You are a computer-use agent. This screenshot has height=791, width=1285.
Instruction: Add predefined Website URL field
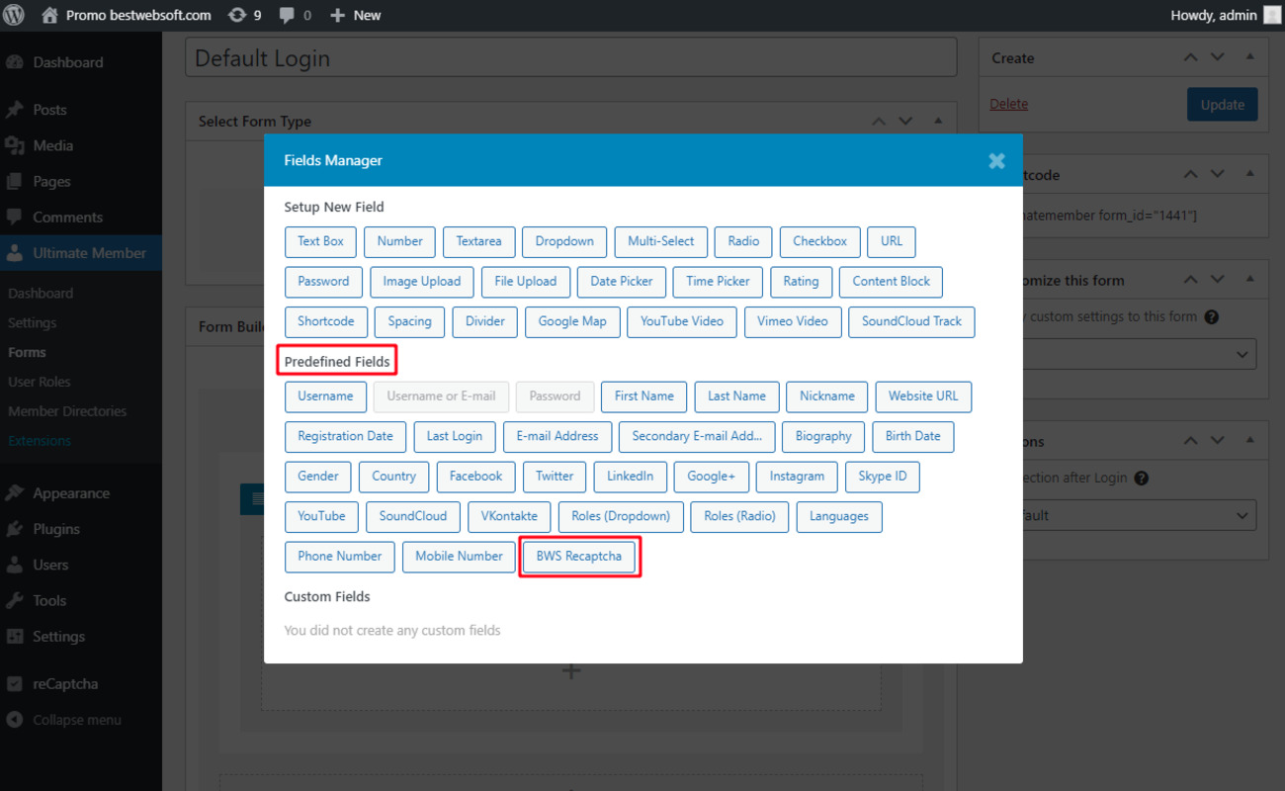click(923, 396)
